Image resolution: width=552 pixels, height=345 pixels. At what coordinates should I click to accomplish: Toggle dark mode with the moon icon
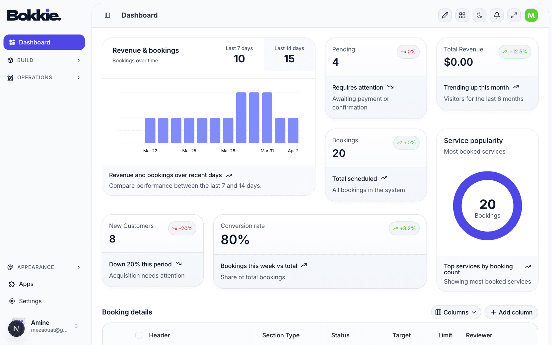pyautogui.click(x=479, y=15)
